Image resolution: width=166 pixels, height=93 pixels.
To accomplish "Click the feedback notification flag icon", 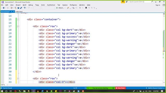I will (123, 2).
